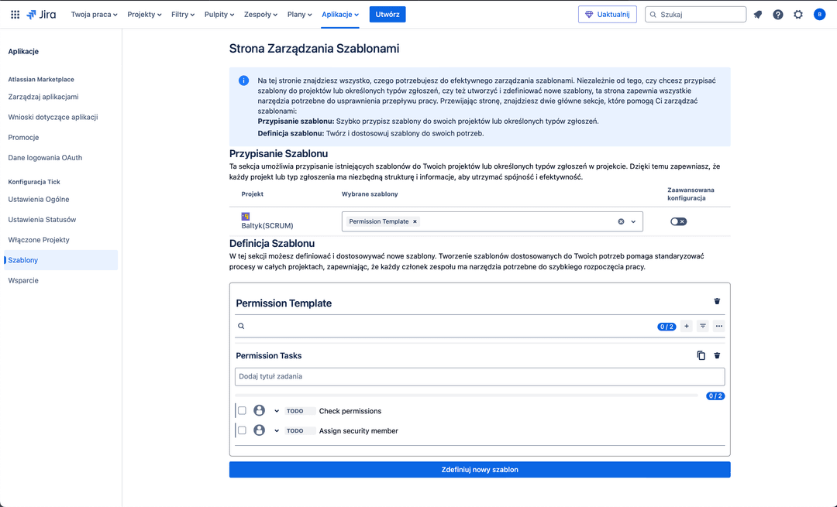This screenshot has height=507, width=837.
Task: Remove the Permission Template chip
Action: (415, 221)
